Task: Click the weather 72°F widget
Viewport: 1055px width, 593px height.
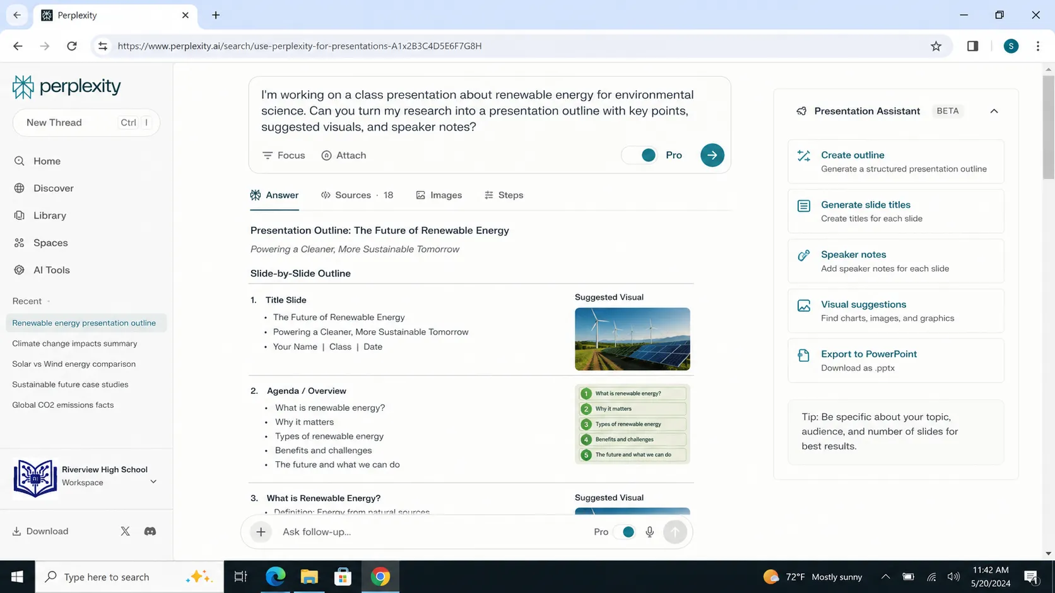Action: pos(812,577)
